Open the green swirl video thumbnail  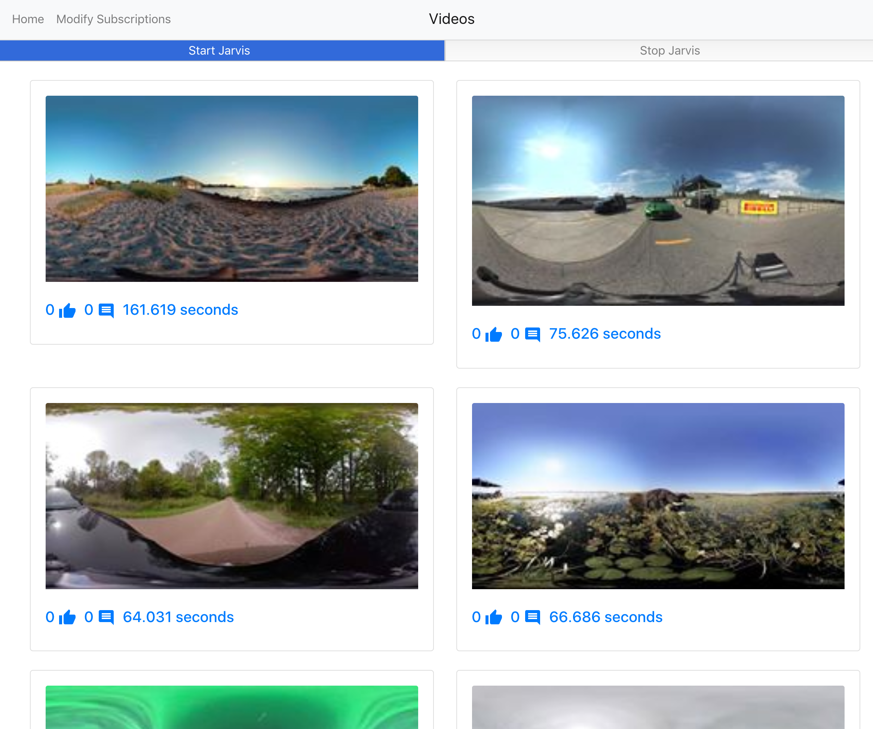pos(232,707)
